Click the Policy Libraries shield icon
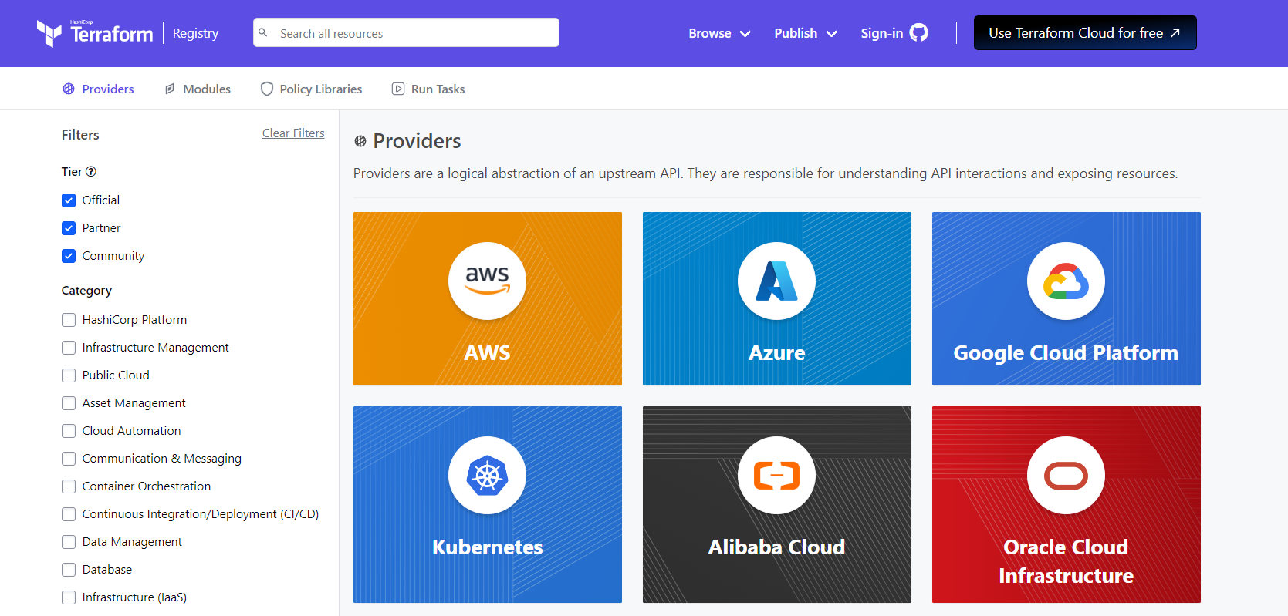Screen dimensions: 1288x616 (267, 89)
